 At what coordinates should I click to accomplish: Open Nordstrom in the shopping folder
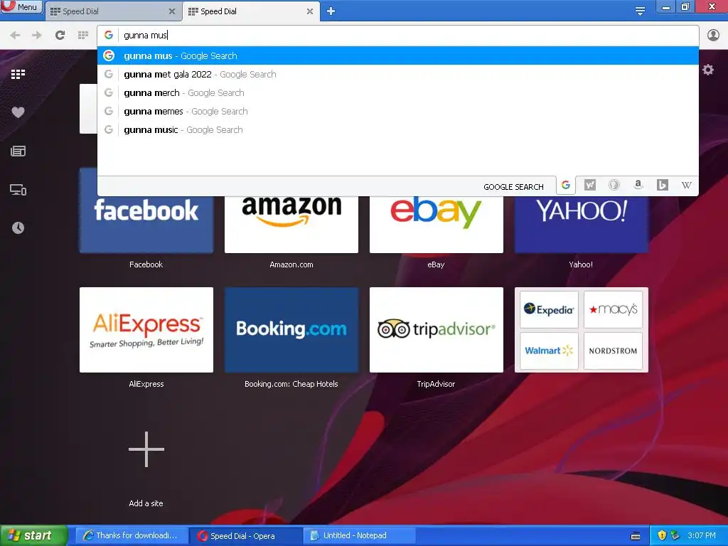coord(613,350)
